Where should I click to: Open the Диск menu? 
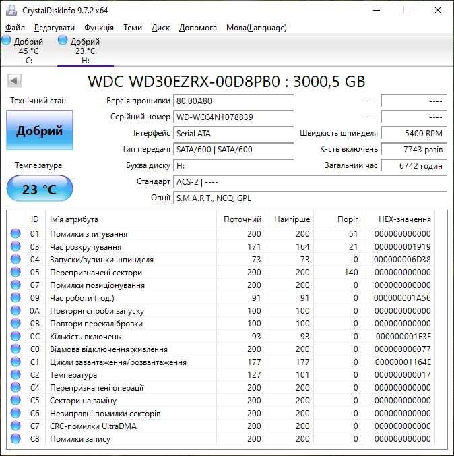160,28
